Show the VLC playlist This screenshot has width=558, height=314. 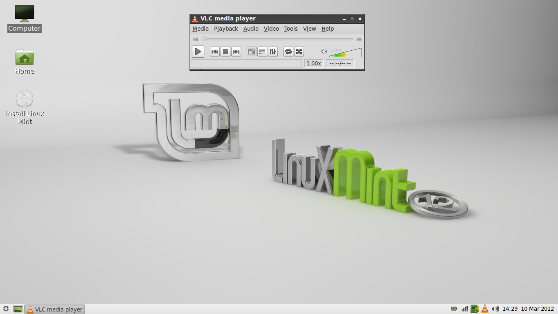262,52
